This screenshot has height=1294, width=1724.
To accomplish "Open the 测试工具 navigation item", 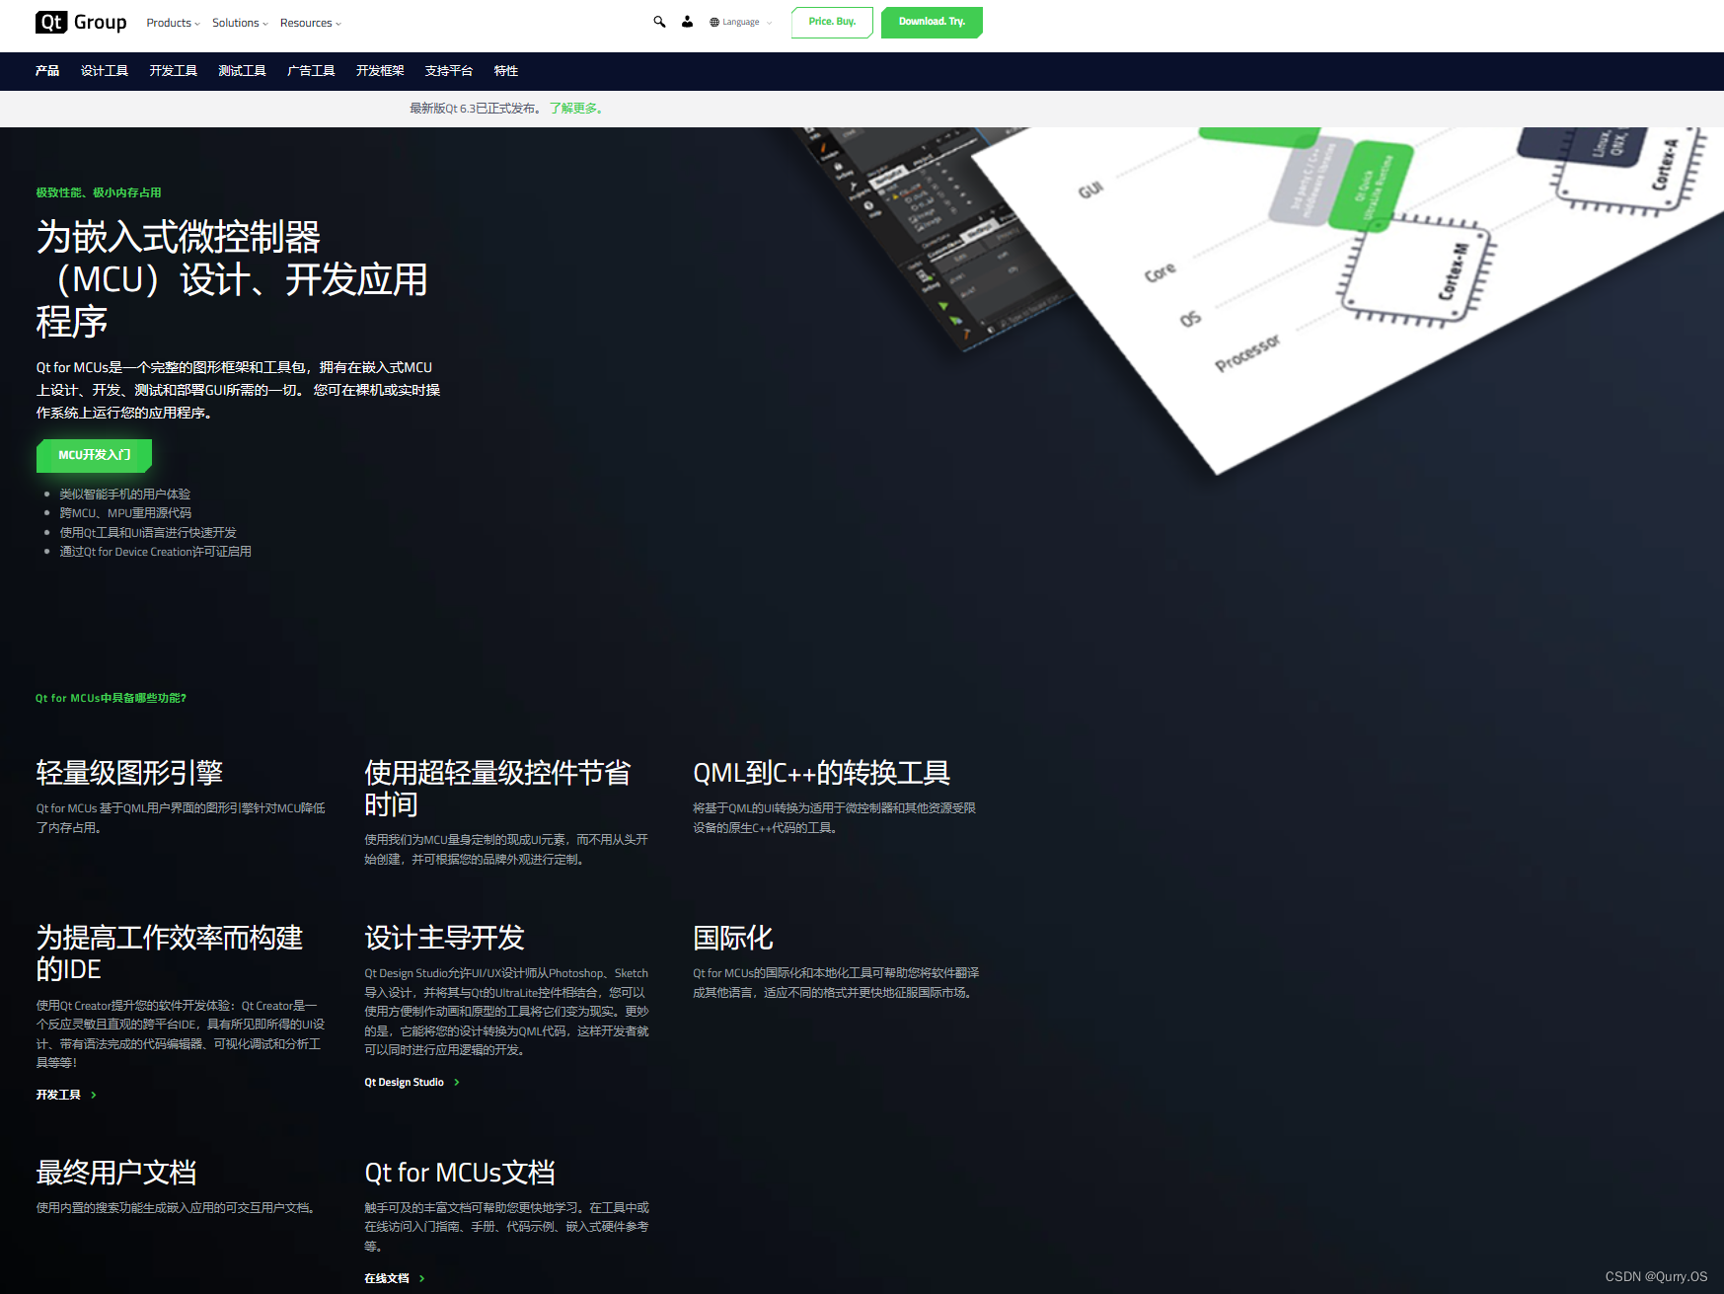I will point(243,71).
